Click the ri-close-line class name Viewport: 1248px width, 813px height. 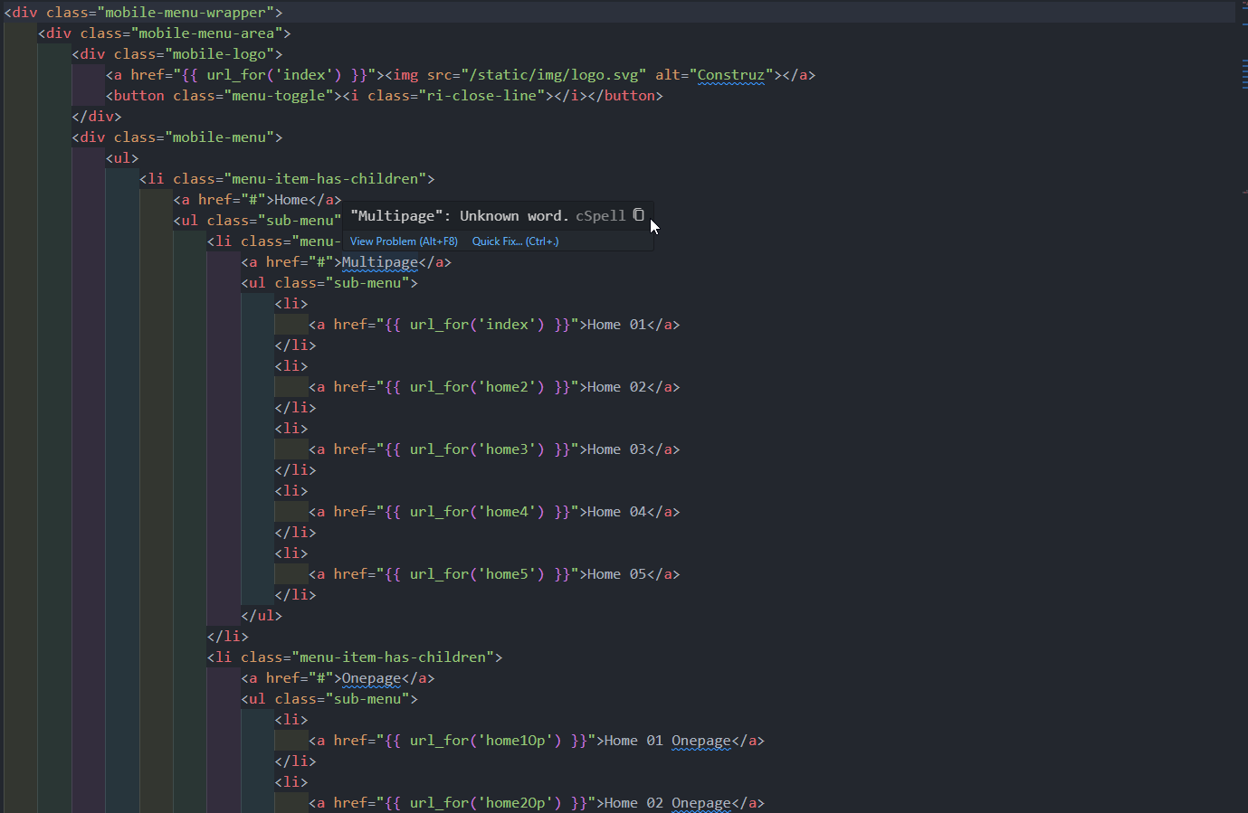tap(481, 96)
